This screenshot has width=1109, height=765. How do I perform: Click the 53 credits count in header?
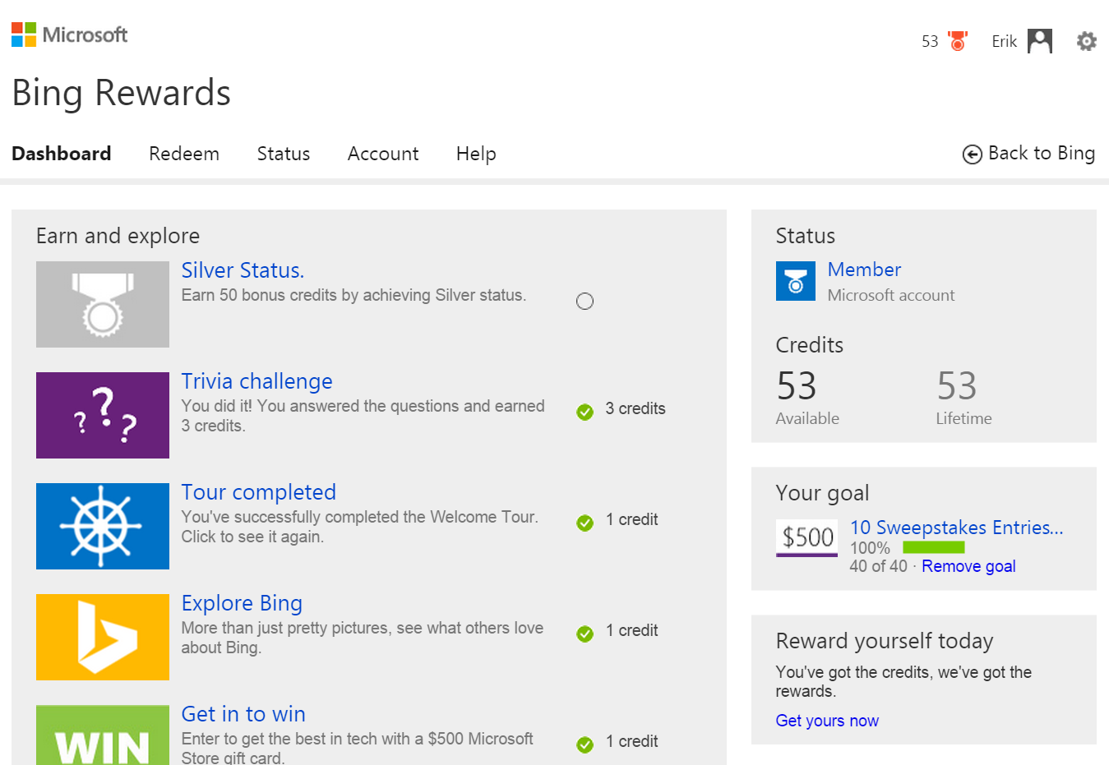coord(930,41)
